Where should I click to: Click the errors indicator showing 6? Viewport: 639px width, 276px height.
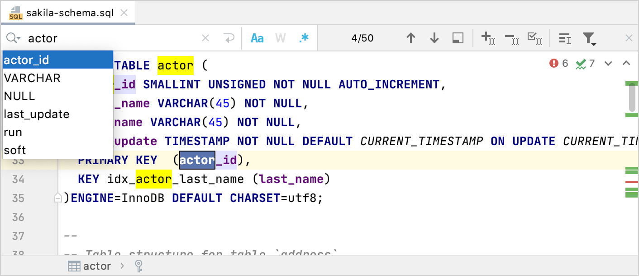point(558,64)
